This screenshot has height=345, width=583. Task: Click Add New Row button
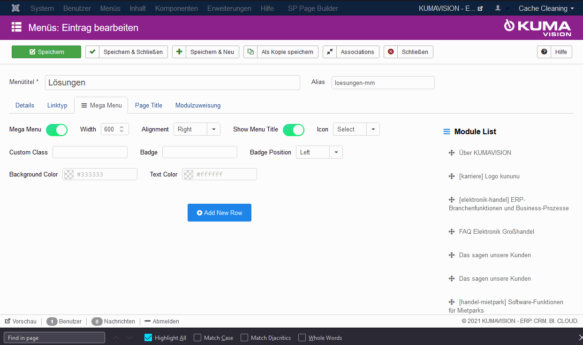220,213
